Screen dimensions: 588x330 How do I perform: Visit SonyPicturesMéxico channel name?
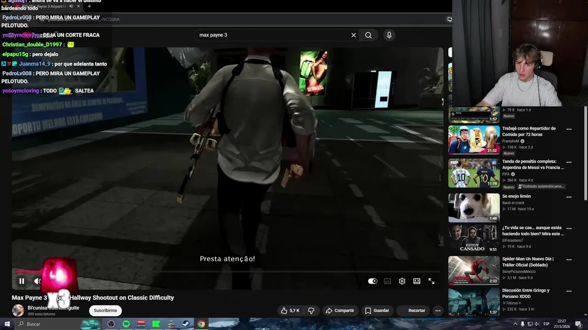click(519, 271)
